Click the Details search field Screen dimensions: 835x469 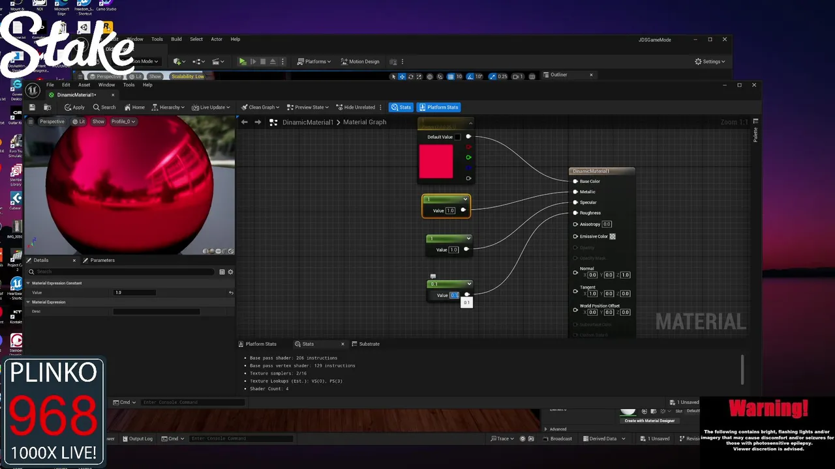tap(121, 272)
